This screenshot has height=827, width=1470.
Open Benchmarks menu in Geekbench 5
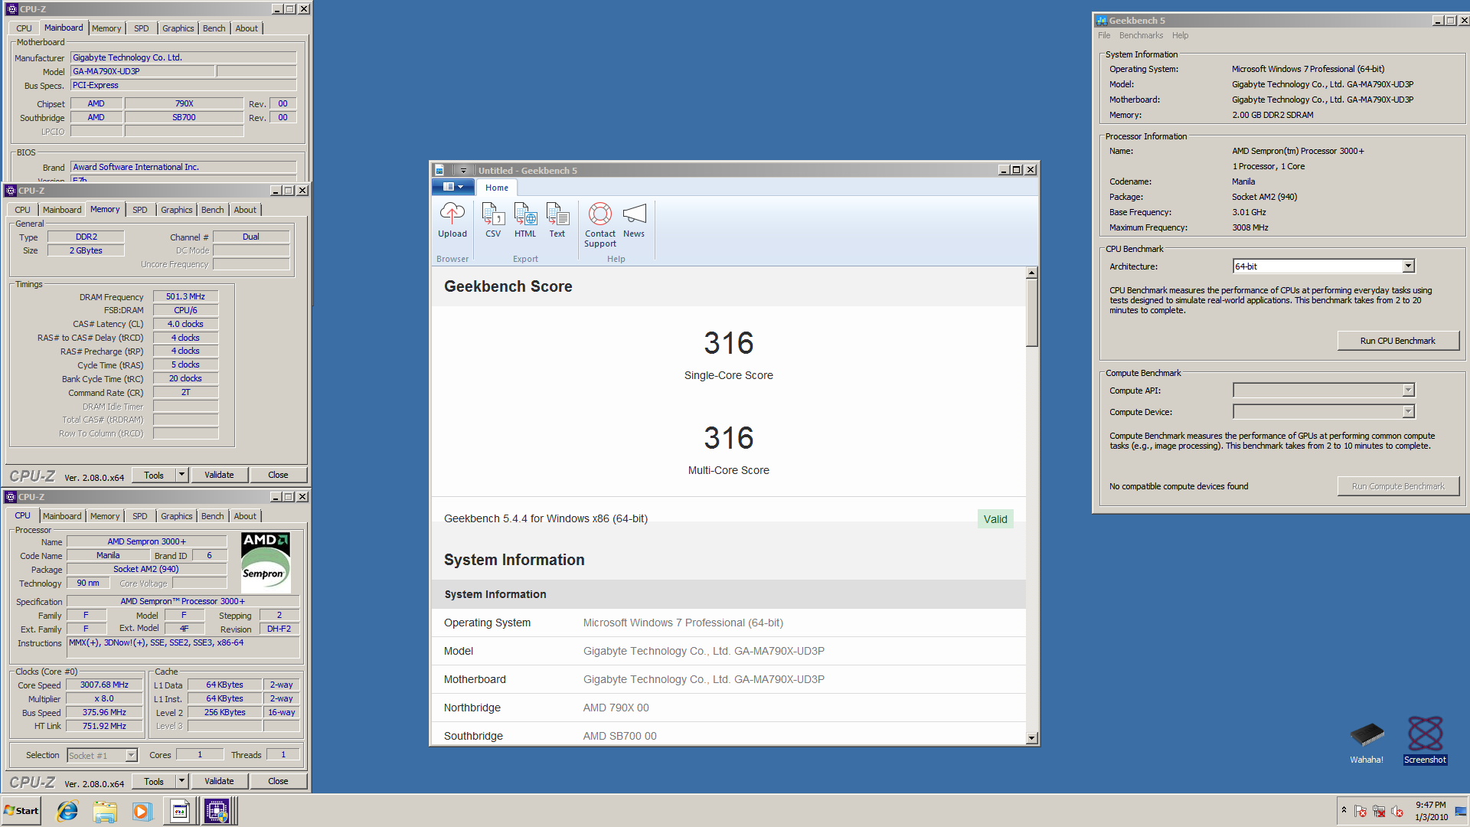tap(1141, 35)
